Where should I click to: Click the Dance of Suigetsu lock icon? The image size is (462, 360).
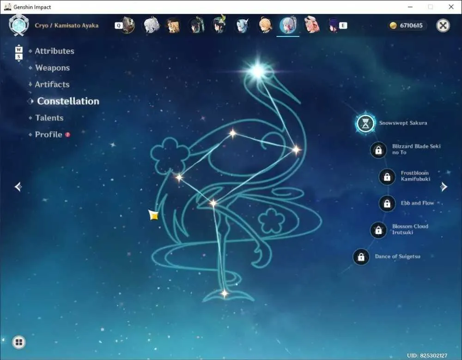(x=361, y=257)
